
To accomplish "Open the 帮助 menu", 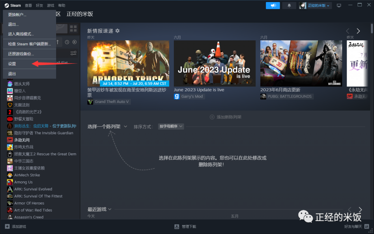I will pos(62,5).
